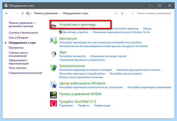Focus the Поиск в панели управления field

click(x=150, y=13)
